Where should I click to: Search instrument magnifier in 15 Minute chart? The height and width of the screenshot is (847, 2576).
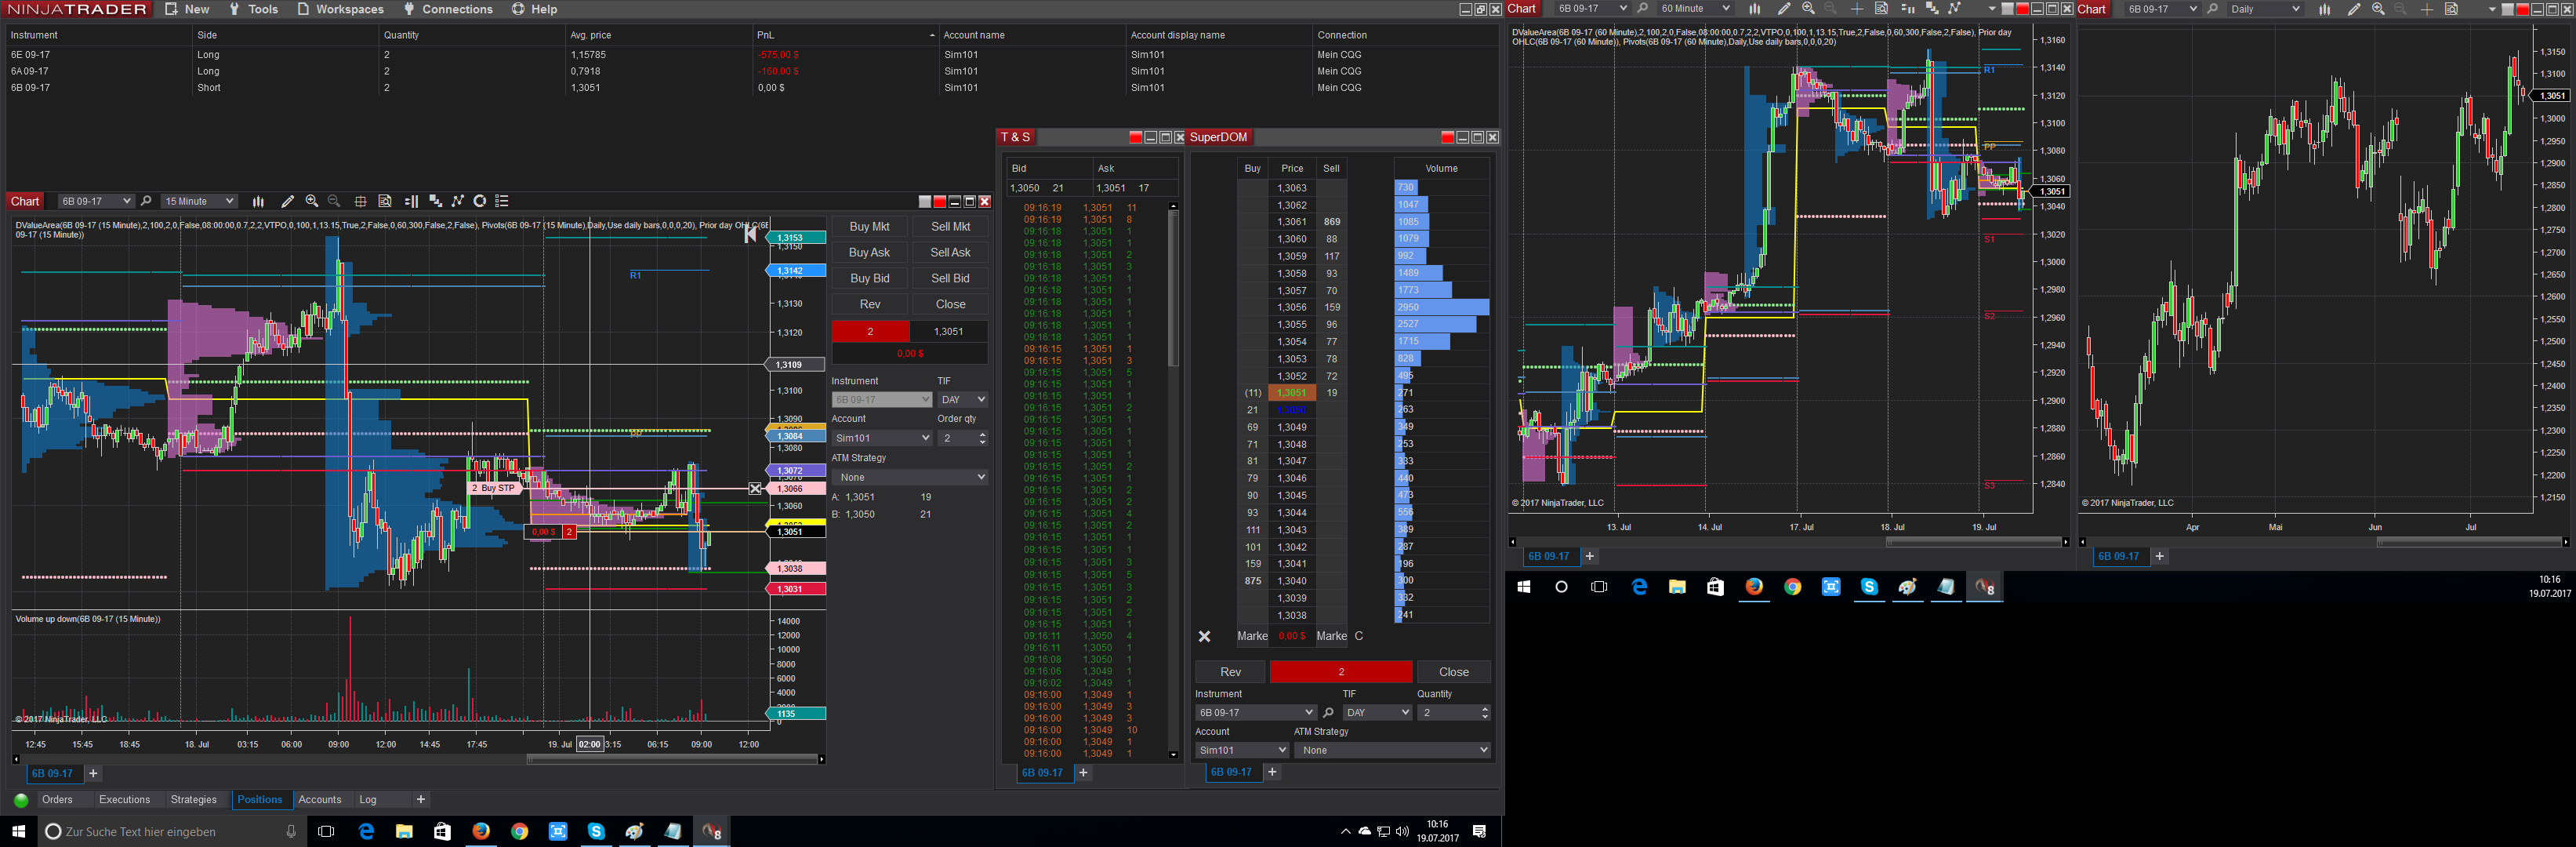(146, 202)
